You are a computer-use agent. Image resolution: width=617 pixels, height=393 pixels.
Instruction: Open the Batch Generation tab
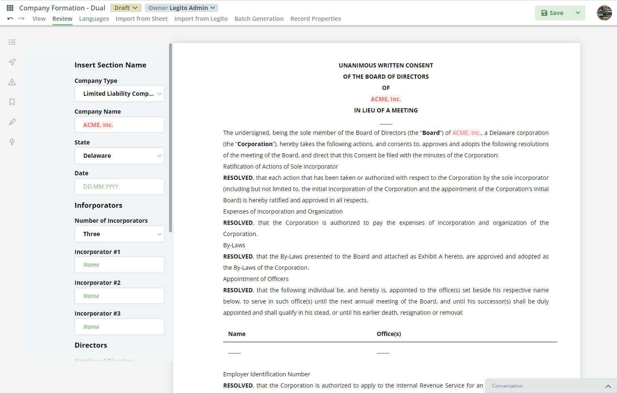pos(259,19)
